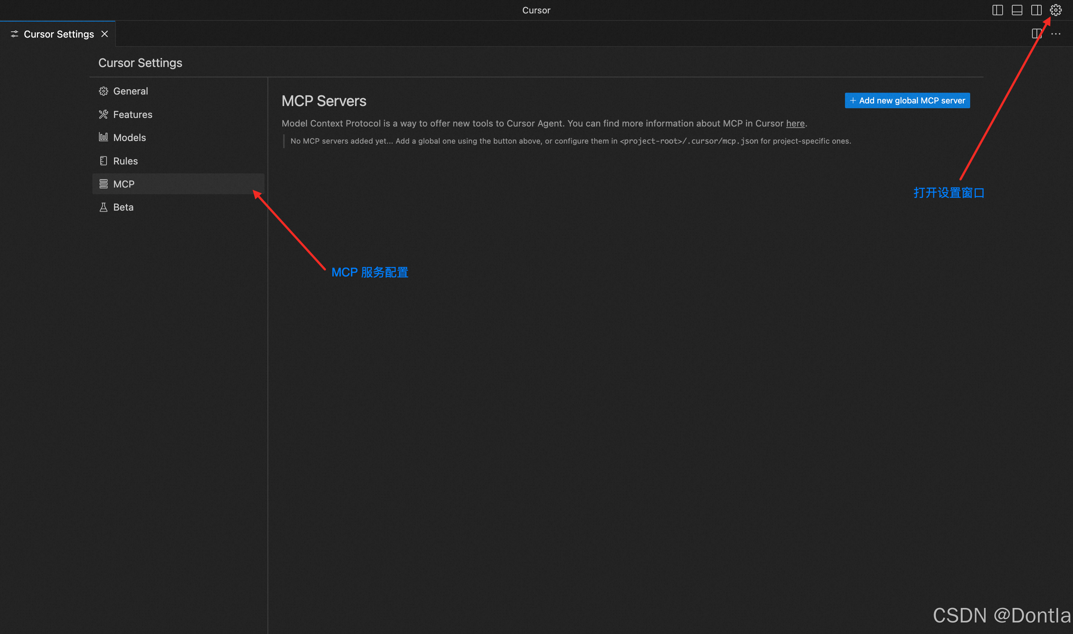Toggle the right AI pane layout icon
The height and width of the screenshot is (634, 1073).
[x=1036, y=10]
